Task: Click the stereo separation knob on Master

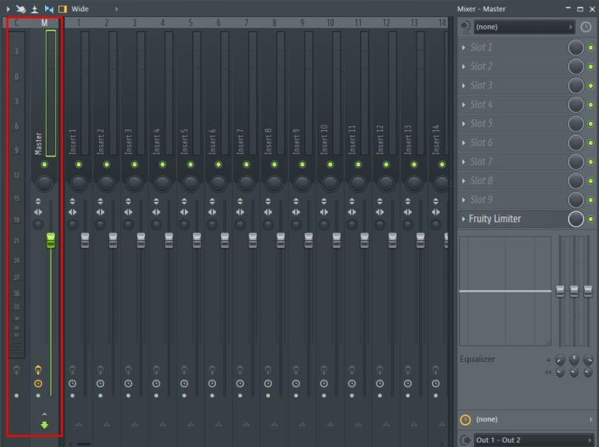Action: (38, 225)
